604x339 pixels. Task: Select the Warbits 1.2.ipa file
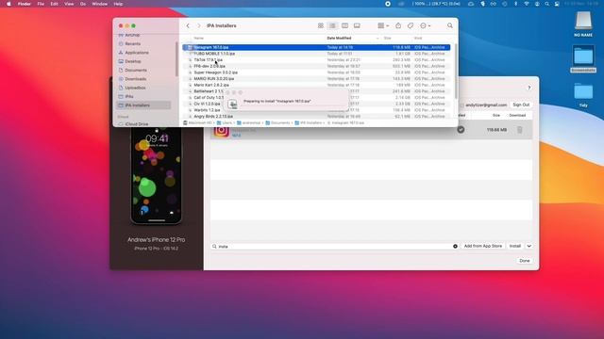pyautogui.click(x=207, y=110)
